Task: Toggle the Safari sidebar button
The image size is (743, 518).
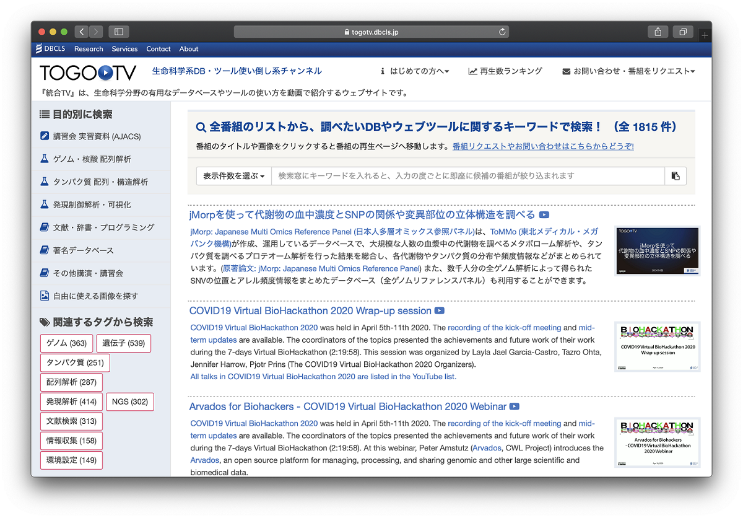Action: coord(118,32)
